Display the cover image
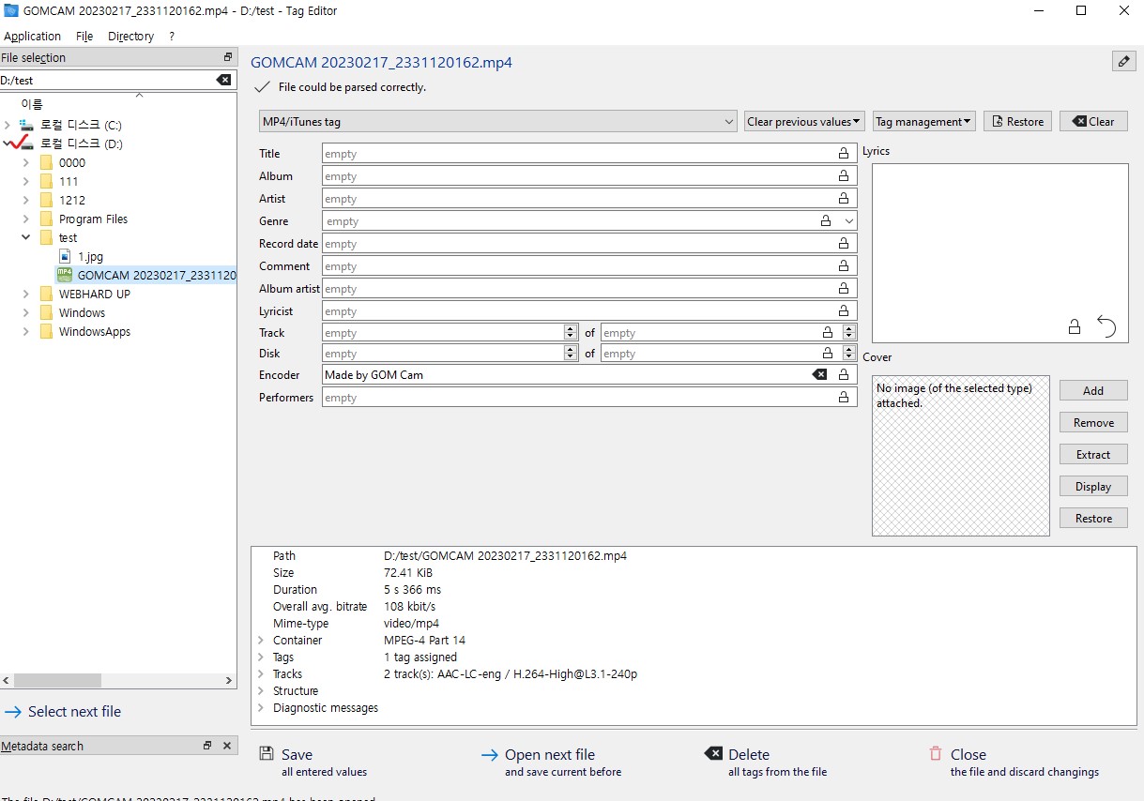Screen dimensions: 1144x801 click(x=1093, y=486)
